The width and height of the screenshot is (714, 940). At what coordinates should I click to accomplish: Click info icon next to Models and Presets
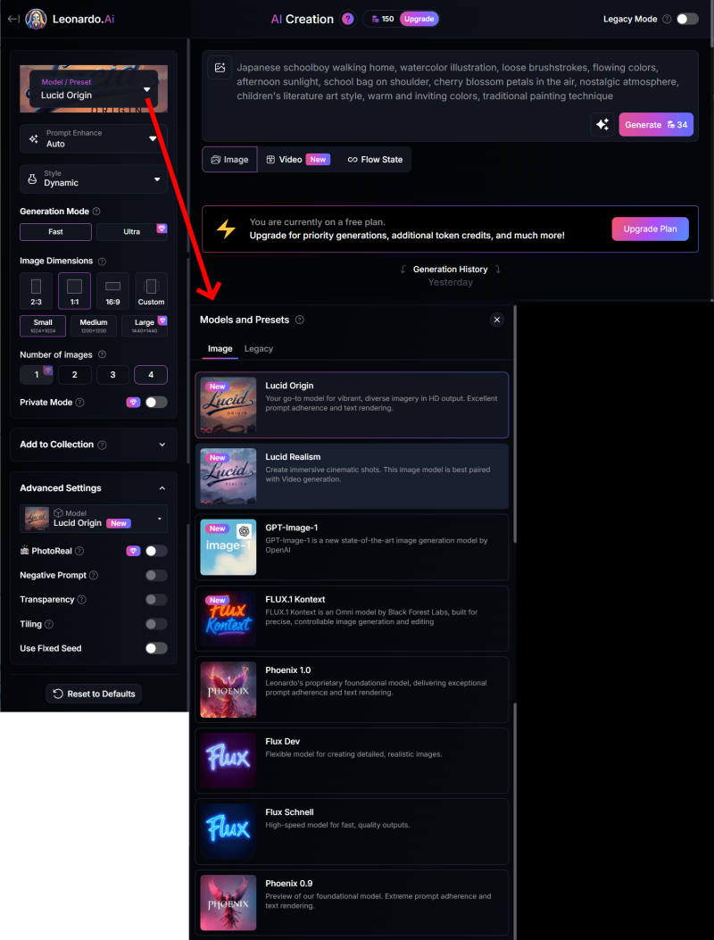click(300, 320)
